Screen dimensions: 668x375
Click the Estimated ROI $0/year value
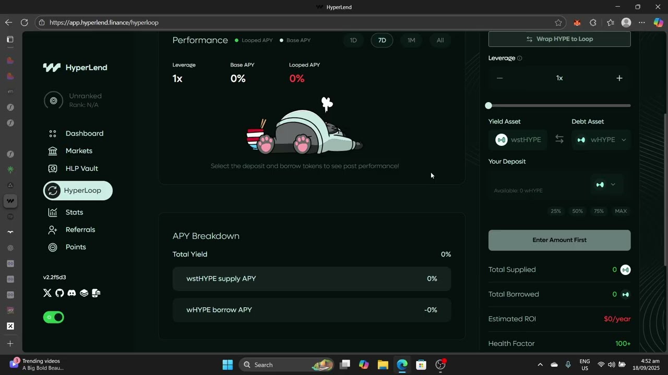click(x=617, y=319)
